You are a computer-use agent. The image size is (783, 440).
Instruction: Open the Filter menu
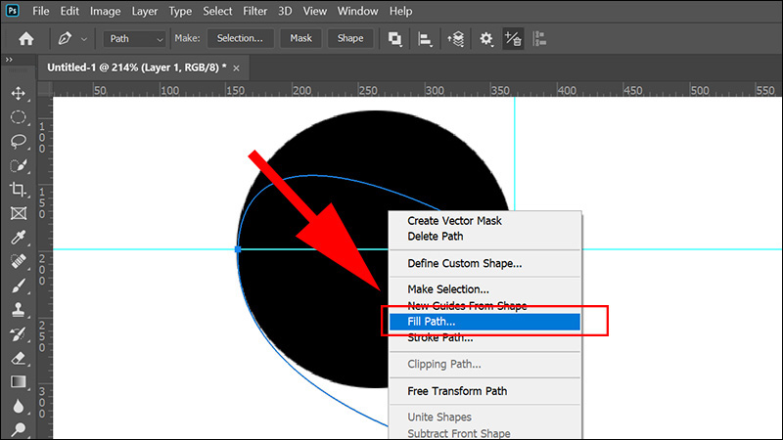pos(255,11)
